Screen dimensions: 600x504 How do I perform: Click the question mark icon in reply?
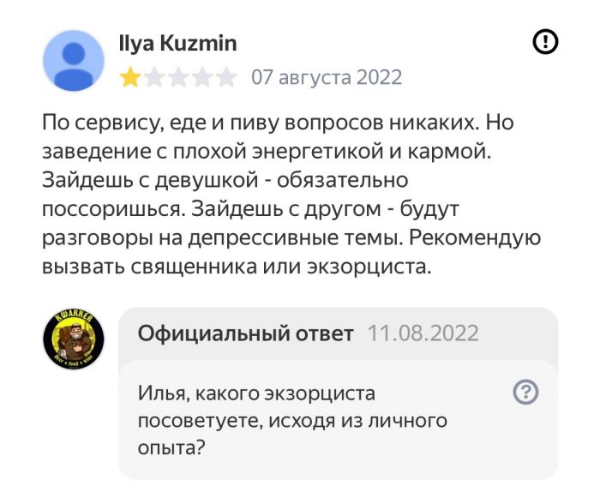525,393
